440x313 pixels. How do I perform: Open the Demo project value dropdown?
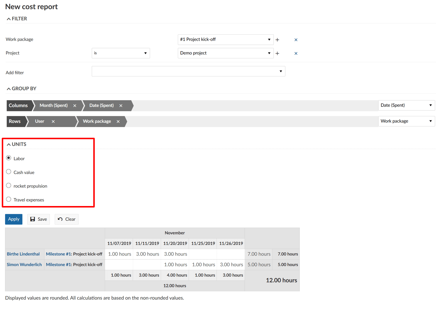coord(225,53)
